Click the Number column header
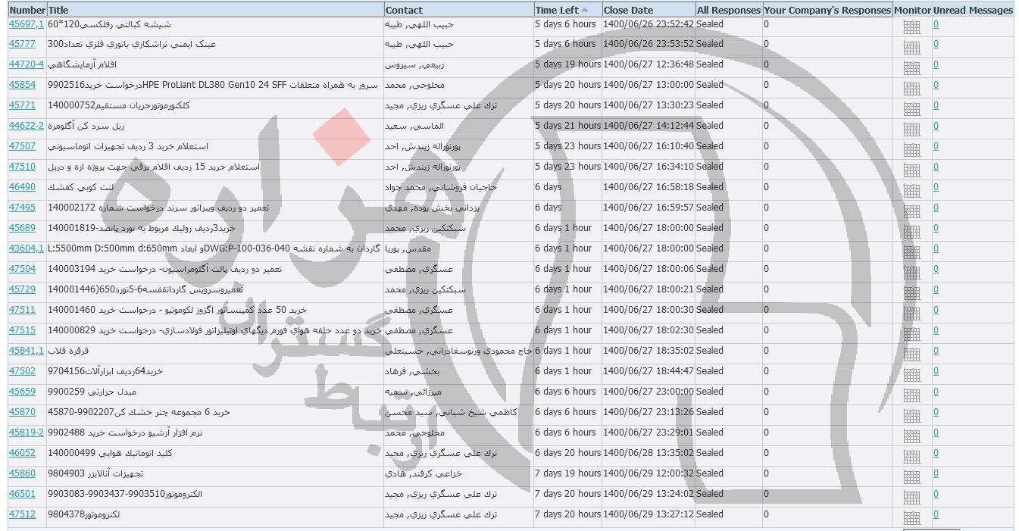This screenshot has height=531, width=1019. click(27, 10)
